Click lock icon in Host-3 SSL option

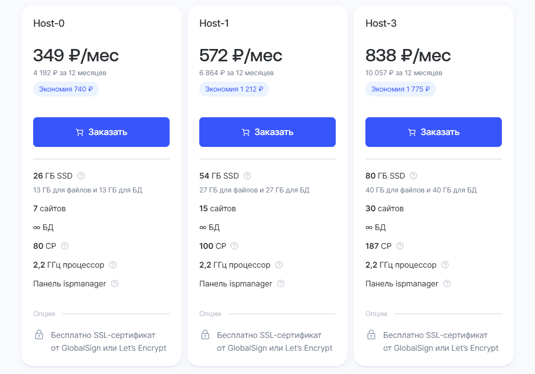pyautogui.click(x=371, y=335)
